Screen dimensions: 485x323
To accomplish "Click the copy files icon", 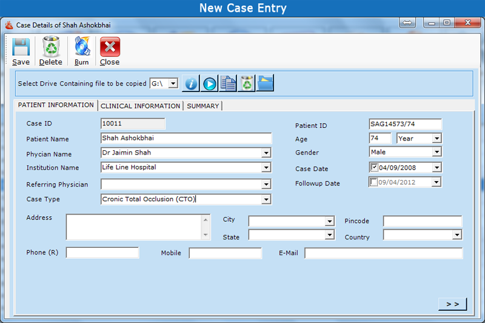I will [228, 84].
